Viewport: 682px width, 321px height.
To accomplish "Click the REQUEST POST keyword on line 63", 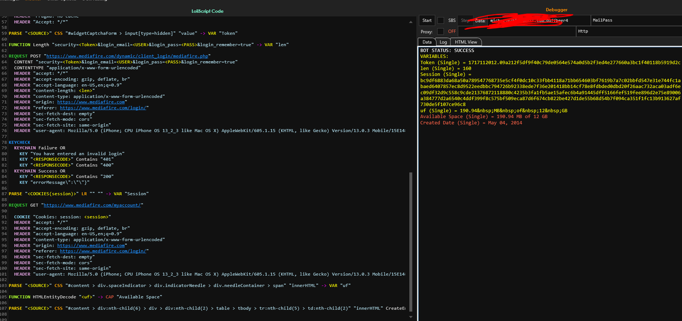I will coord(26,55).
